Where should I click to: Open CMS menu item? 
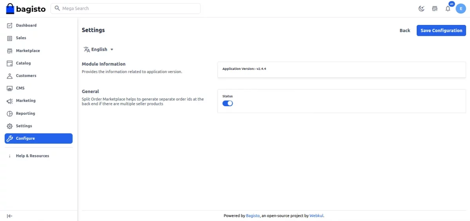(x=20, y=88)
